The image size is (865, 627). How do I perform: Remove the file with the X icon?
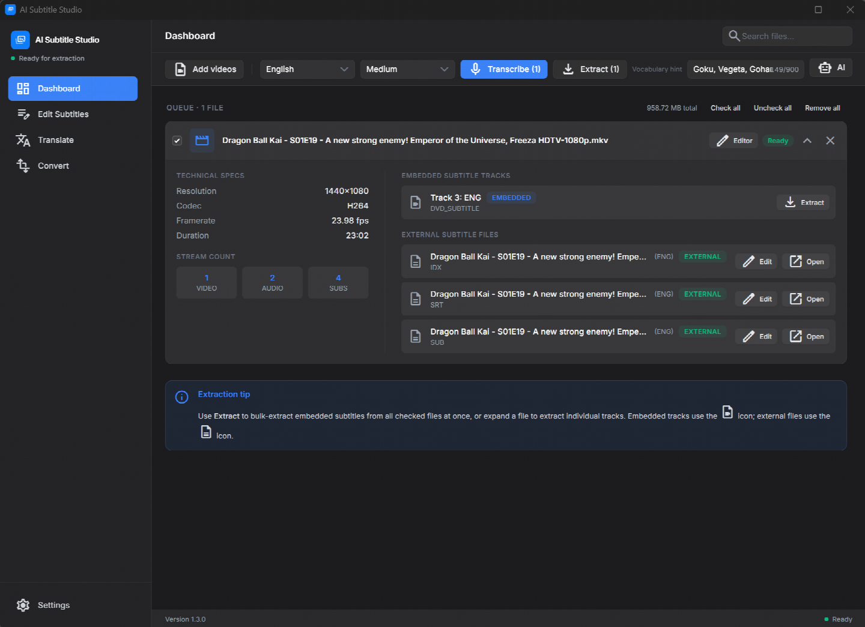830,141
